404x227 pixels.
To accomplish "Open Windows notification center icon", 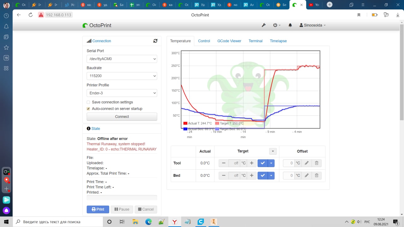I will pos(395,222).
